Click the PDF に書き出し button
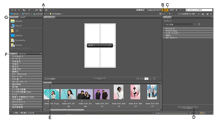The image size is (214, 122). (x=188, y=108)
